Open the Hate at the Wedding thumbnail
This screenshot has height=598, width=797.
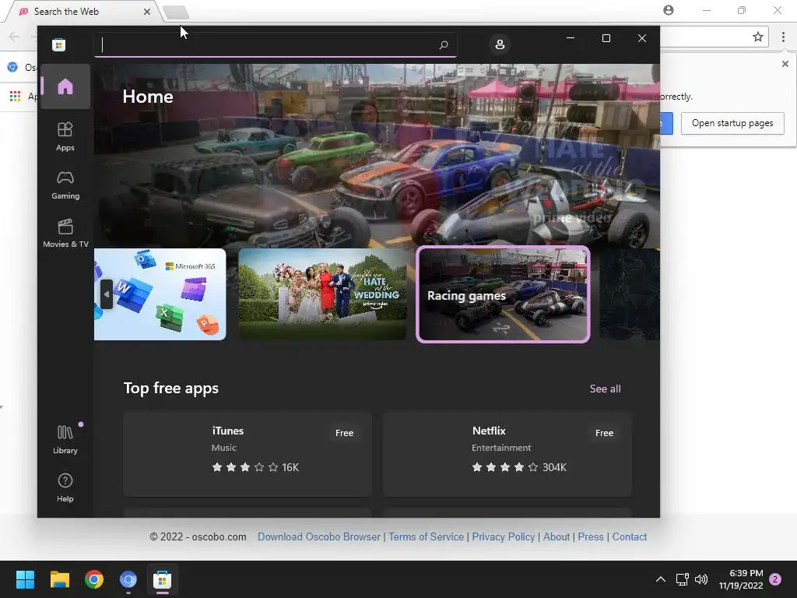pos(322,294)
